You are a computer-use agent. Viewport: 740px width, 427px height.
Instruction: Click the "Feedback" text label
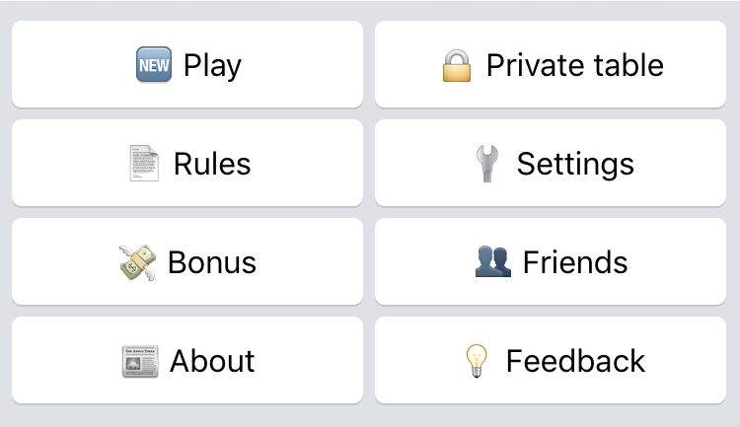575,361
